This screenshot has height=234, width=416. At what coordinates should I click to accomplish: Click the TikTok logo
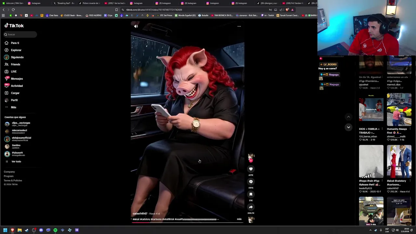tap(14, 25)
